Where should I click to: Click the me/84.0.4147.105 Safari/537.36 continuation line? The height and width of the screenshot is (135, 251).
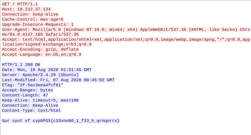[x=40, y=34]
